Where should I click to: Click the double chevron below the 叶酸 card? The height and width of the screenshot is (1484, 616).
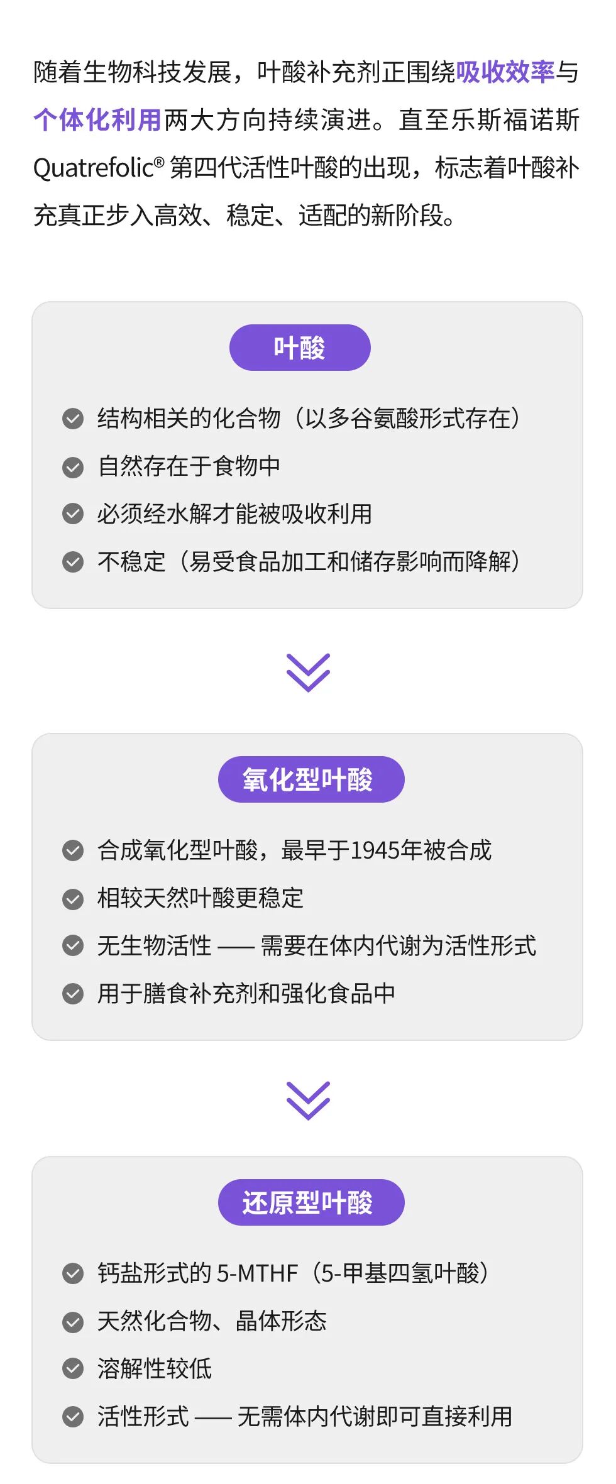click(x=308, y=673)
